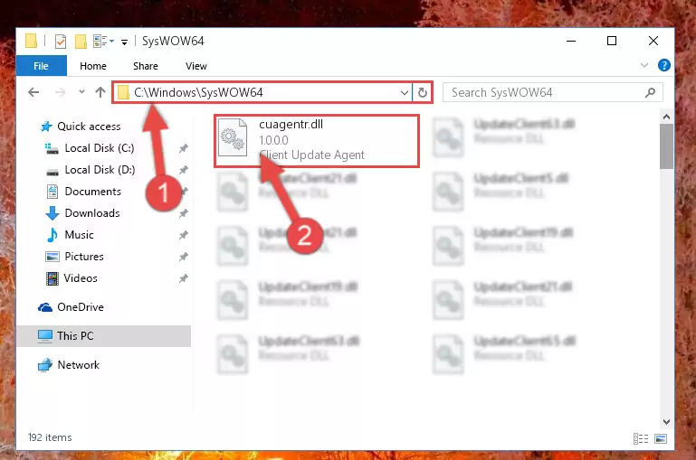Click the search magnifier icon
696x460 pixels.
(650, 92)
